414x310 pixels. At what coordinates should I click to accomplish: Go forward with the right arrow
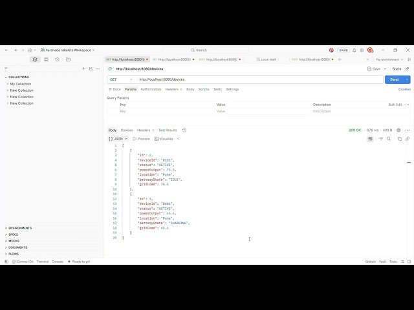pos(23,50)
